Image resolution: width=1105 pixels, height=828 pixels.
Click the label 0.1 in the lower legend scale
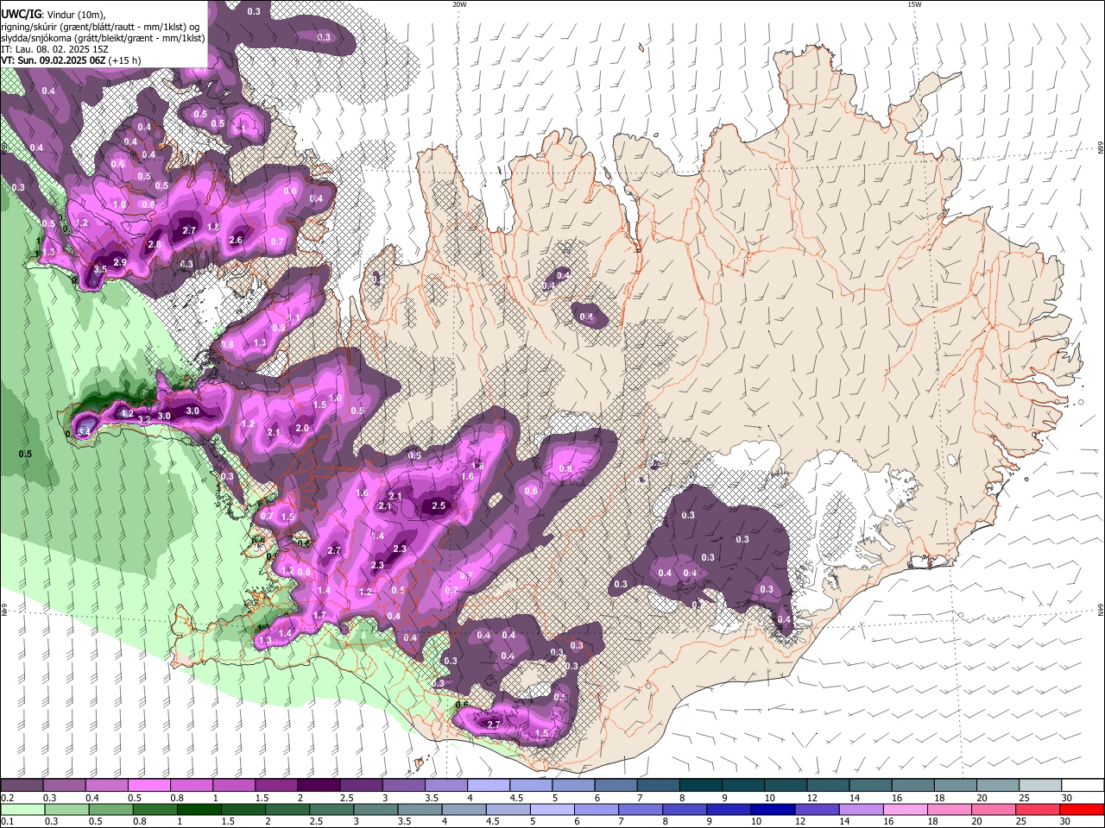[7, 821]
